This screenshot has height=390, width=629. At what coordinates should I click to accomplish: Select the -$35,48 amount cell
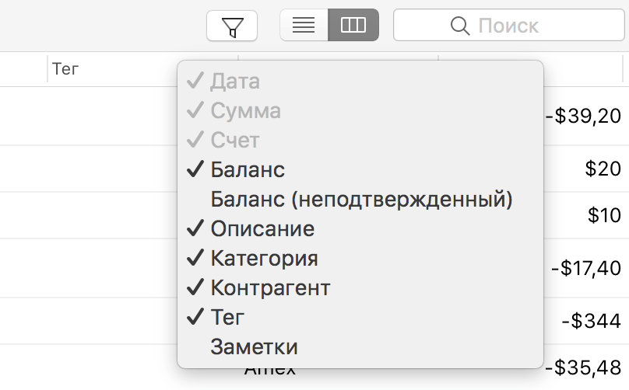pos(583,367)
